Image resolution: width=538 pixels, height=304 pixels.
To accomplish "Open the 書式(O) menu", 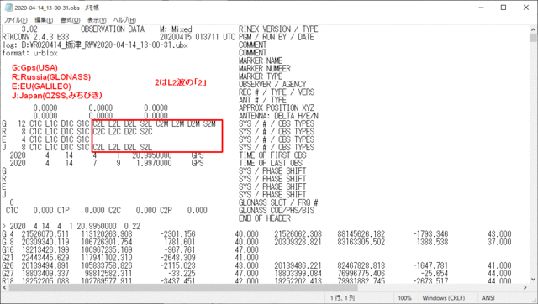I will tap(70, 20).
